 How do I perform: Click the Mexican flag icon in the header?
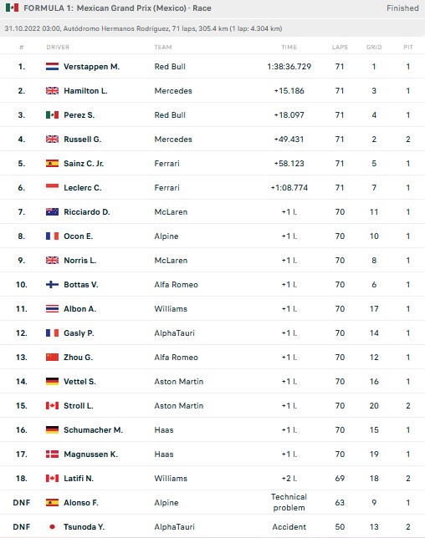tap(12, 8)
